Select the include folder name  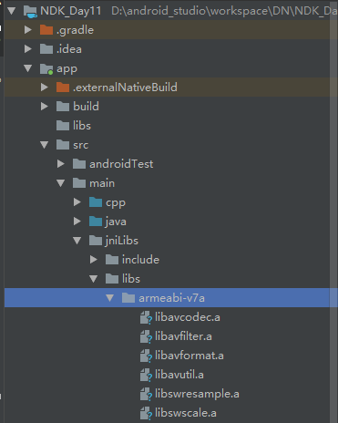[x=140, y=260]
